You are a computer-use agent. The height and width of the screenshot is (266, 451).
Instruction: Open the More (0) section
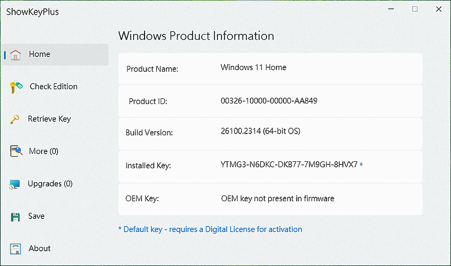[x=43, y=152]
